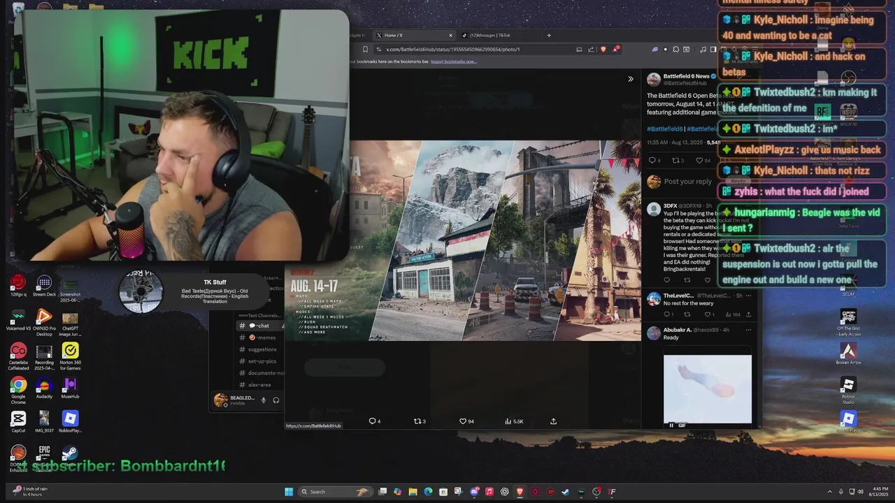Open File Explorer from the taskbar
The width and height of the screenshot is (895, 503).
point(413,492)
